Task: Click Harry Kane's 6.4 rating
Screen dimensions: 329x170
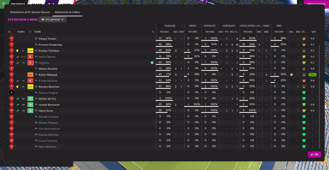Action: [x=313, y=111]
